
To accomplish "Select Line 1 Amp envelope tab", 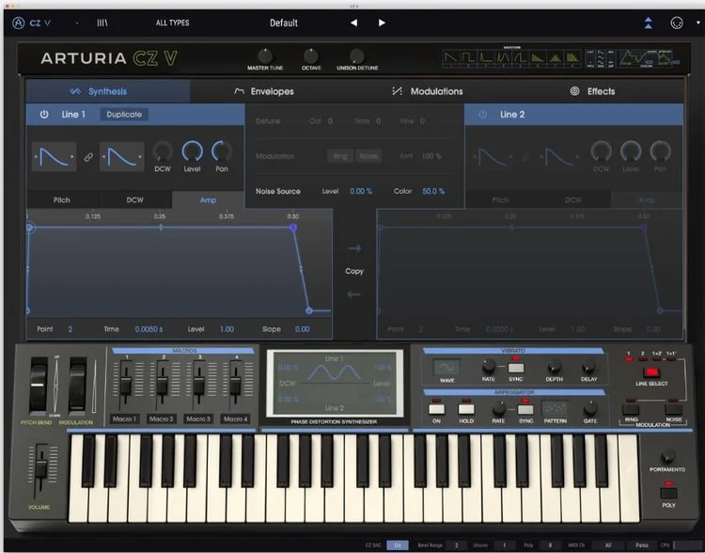I will tap(208, 199).
